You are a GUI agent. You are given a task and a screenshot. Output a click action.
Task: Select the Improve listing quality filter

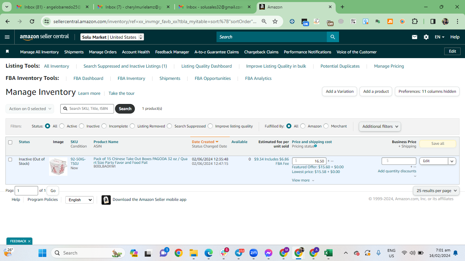click(x=210, y=126)
